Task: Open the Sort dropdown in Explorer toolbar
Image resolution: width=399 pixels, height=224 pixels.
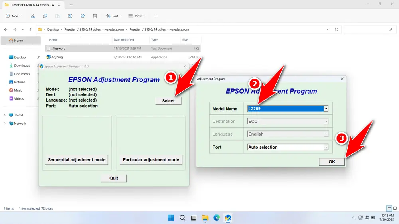Action: tap(114, 16)
